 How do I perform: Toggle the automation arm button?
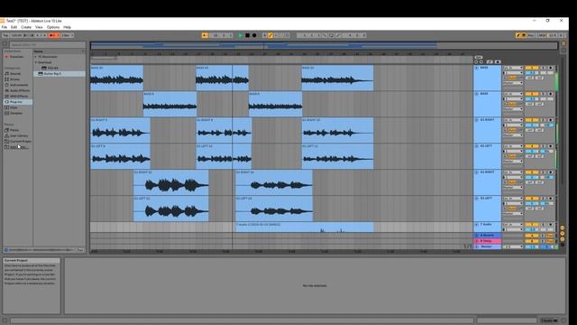pos(270,35)
